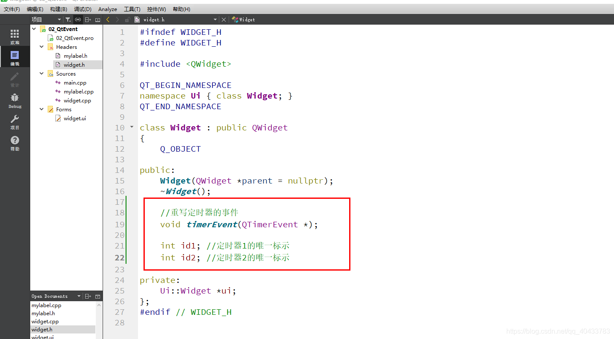Collapse the Headers folder
This screenshot has width=614, height=339.
pyautogui.click(x=42, y=47)
